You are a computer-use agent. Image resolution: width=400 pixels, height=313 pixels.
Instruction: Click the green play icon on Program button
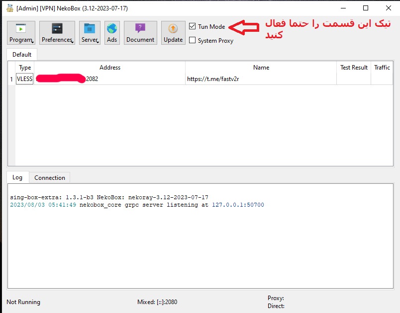20,28
